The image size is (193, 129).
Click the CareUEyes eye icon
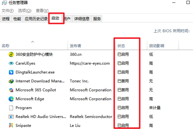11,63
